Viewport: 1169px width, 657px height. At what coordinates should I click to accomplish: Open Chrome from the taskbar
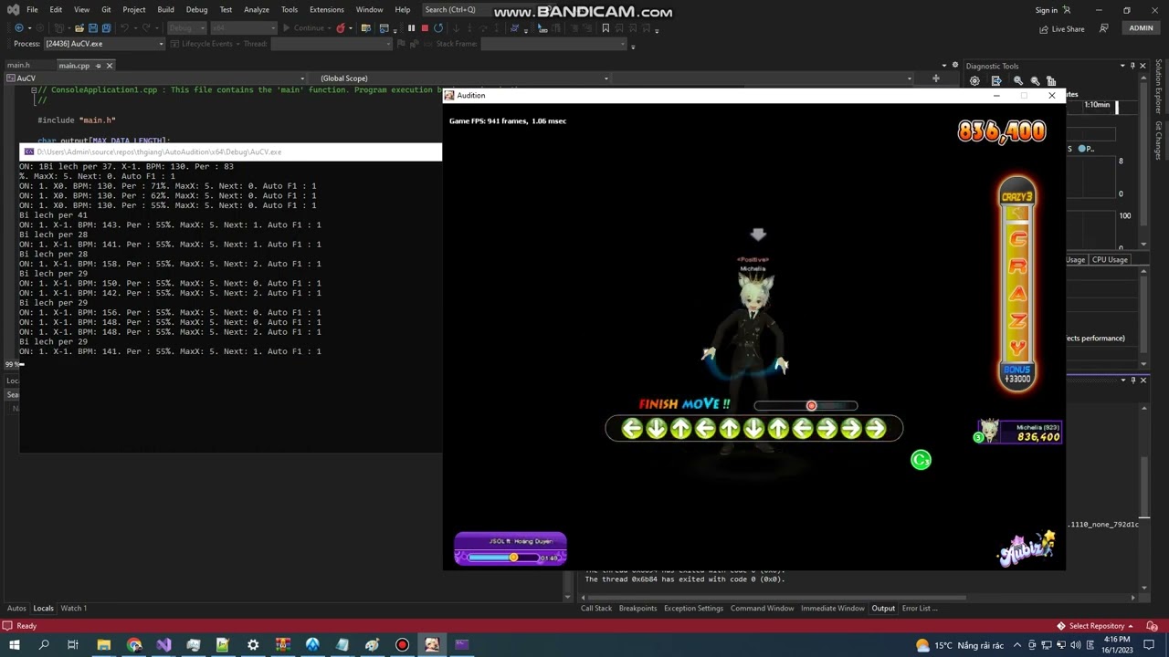[x=134, y=645]
